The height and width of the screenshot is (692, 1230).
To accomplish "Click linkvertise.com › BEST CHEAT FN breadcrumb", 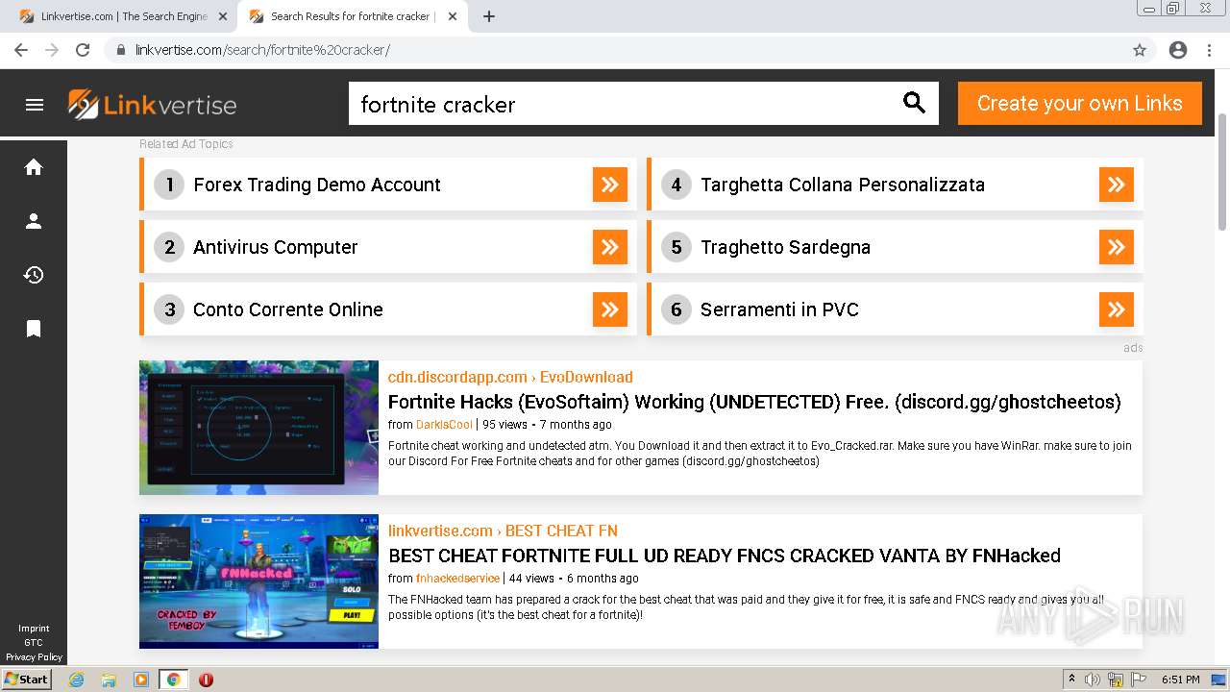I will point(503,531).
